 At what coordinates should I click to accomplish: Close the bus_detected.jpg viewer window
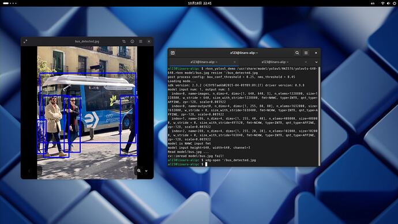click(x=149, y=41)
